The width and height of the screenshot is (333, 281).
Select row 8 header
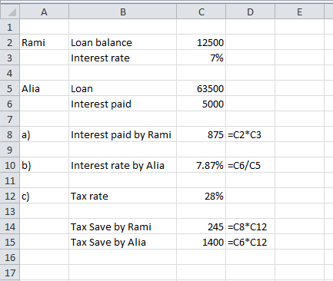[x=10, y=134]
